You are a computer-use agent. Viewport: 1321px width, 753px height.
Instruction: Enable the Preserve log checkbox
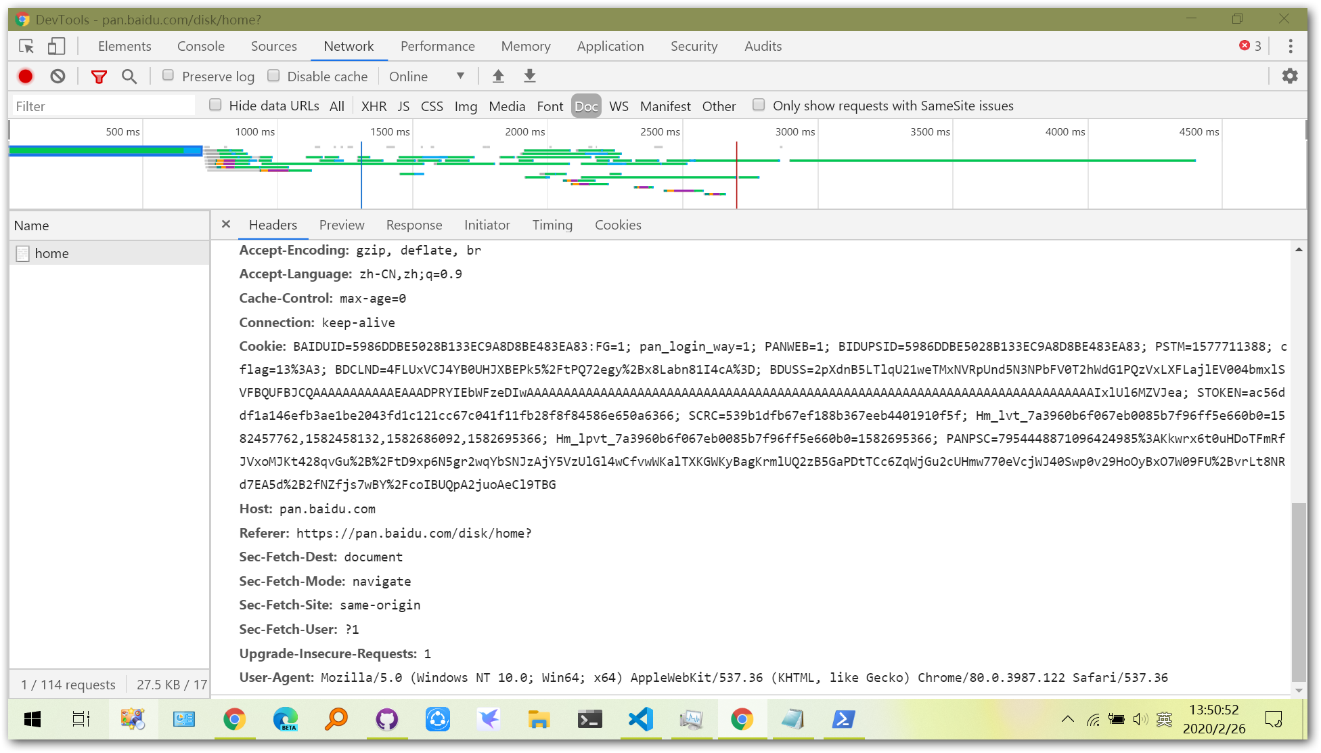(x=169, y=76)
